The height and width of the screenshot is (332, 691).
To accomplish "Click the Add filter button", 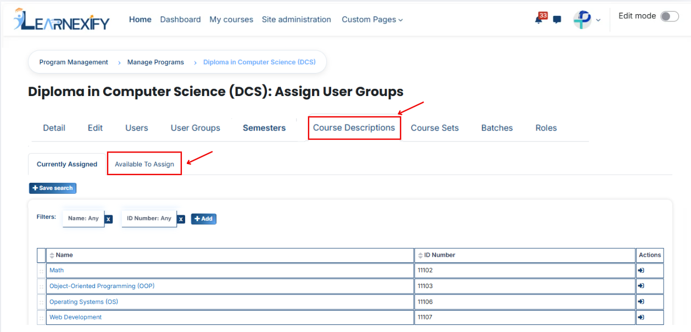I will [x=204, y=219].
